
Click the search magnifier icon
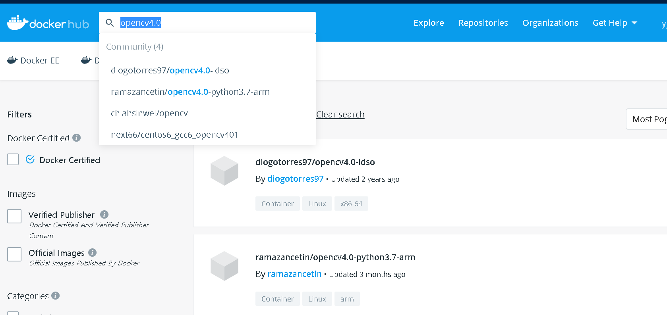(x=110, y=23)
